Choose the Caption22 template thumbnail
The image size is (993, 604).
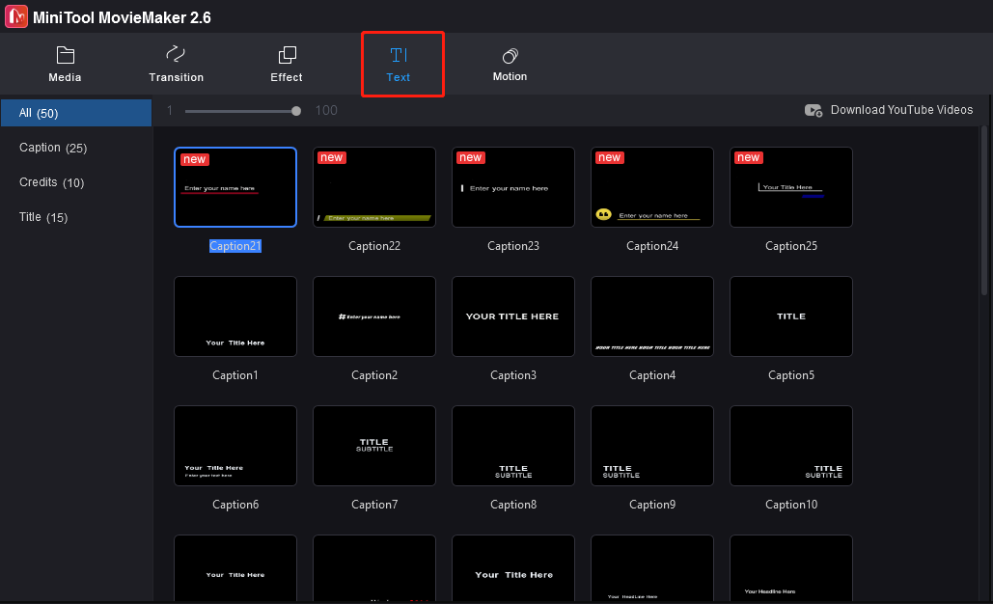tap(374, 187)
